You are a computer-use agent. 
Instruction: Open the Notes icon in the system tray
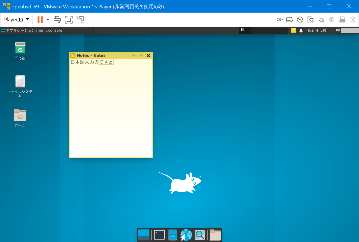click(x=293, y=30)
